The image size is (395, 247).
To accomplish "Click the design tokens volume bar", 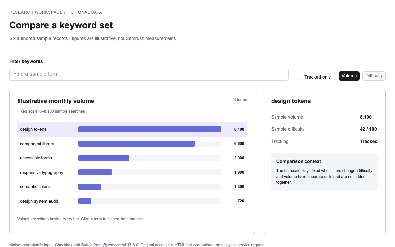I will click(x=150, y=129).
